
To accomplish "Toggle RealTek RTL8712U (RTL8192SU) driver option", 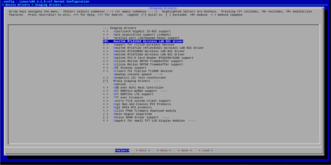I will [153, 48].
